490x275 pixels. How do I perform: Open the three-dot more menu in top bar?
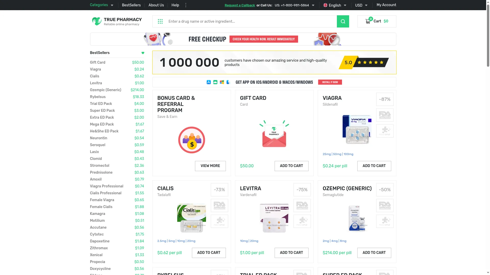coord(186,5)
